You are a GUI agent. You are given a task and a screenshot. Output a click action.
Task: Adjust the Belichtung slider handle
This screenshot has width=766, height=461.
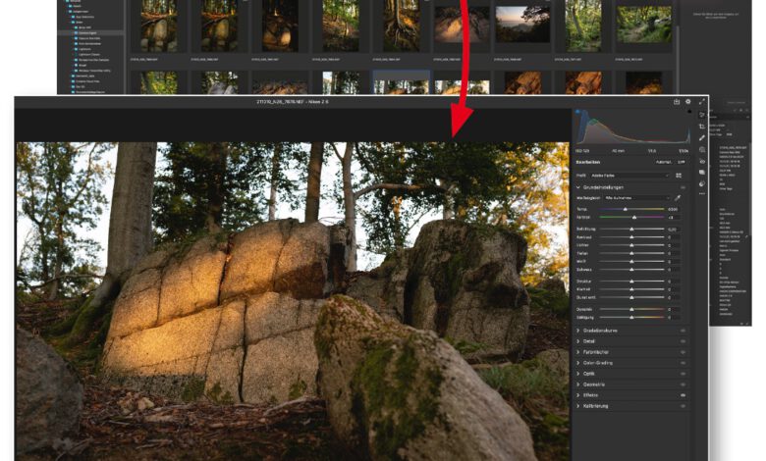(631, 229)
